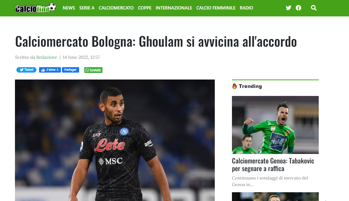Image resolution: width=349 pixels, height=201 pixels.
Task: Click the Tabakovic trending article thumbnail
Action: 275,125
